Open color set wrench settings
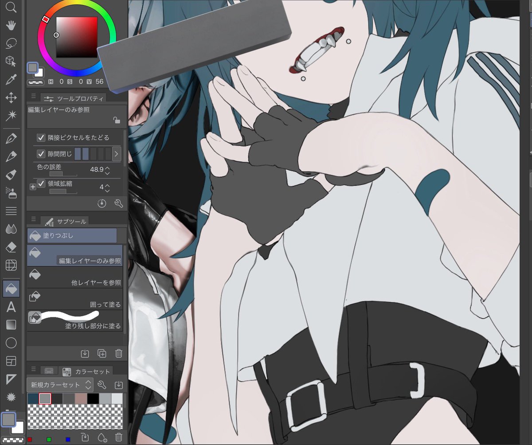Image resolution: width=532 pixels, height=445 pixels. 102,385
